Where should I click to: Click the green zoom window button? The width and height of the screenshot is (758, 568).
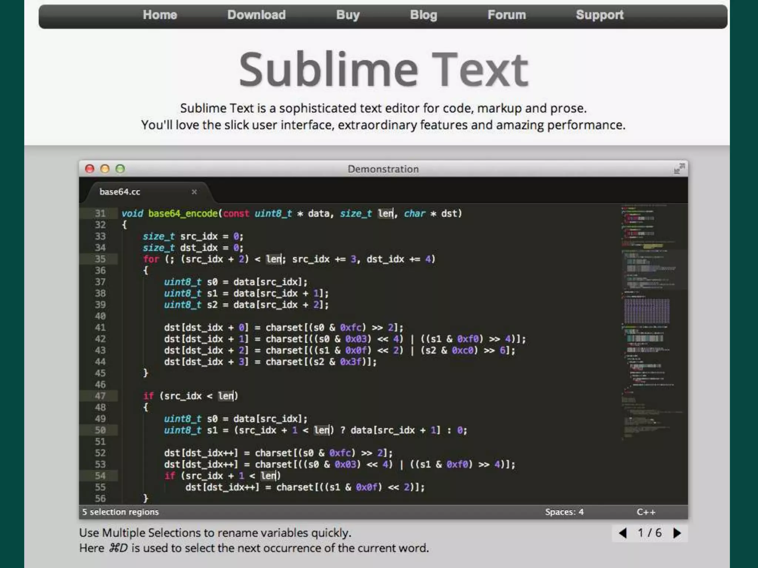[x=120, y=169]
